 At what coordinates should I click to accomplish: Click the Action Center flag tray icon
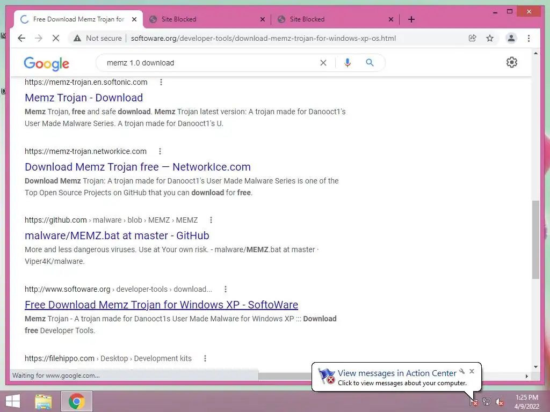coord(474,402)
